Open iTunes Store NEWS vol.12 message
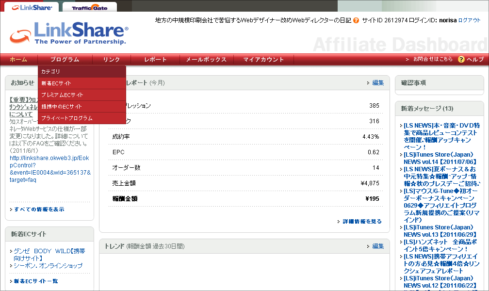Viewport: 489px width, 291px height. pyautogui.click(x=440, y=282)
